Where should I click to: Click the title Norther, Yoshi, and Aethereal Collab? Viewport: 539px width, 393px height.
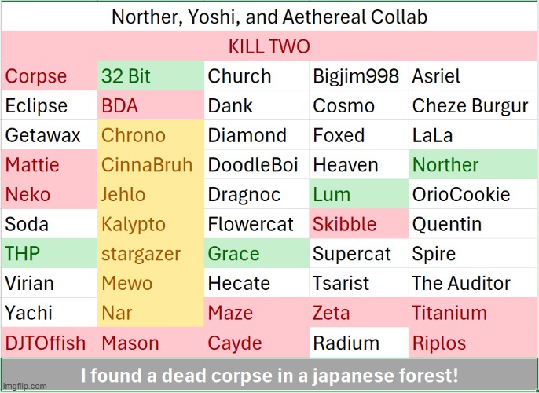[x=269, y=17]
